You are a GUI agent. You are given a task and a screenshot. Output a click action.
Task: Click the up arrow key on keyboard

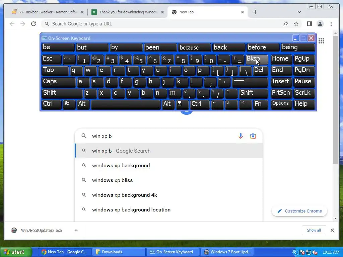(x=231, y=93)
